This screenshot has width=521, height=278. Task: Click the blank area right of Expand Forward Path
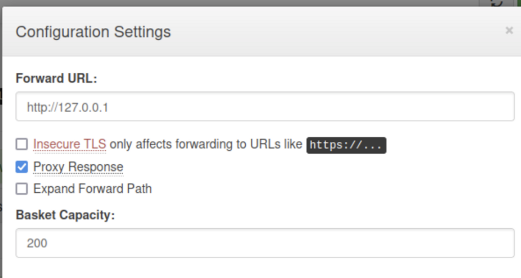tap(331, 189)
